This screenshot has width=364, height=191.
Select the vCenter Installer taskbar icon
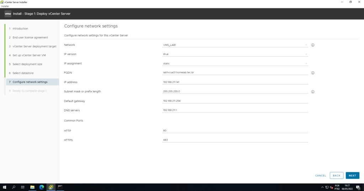51,187
